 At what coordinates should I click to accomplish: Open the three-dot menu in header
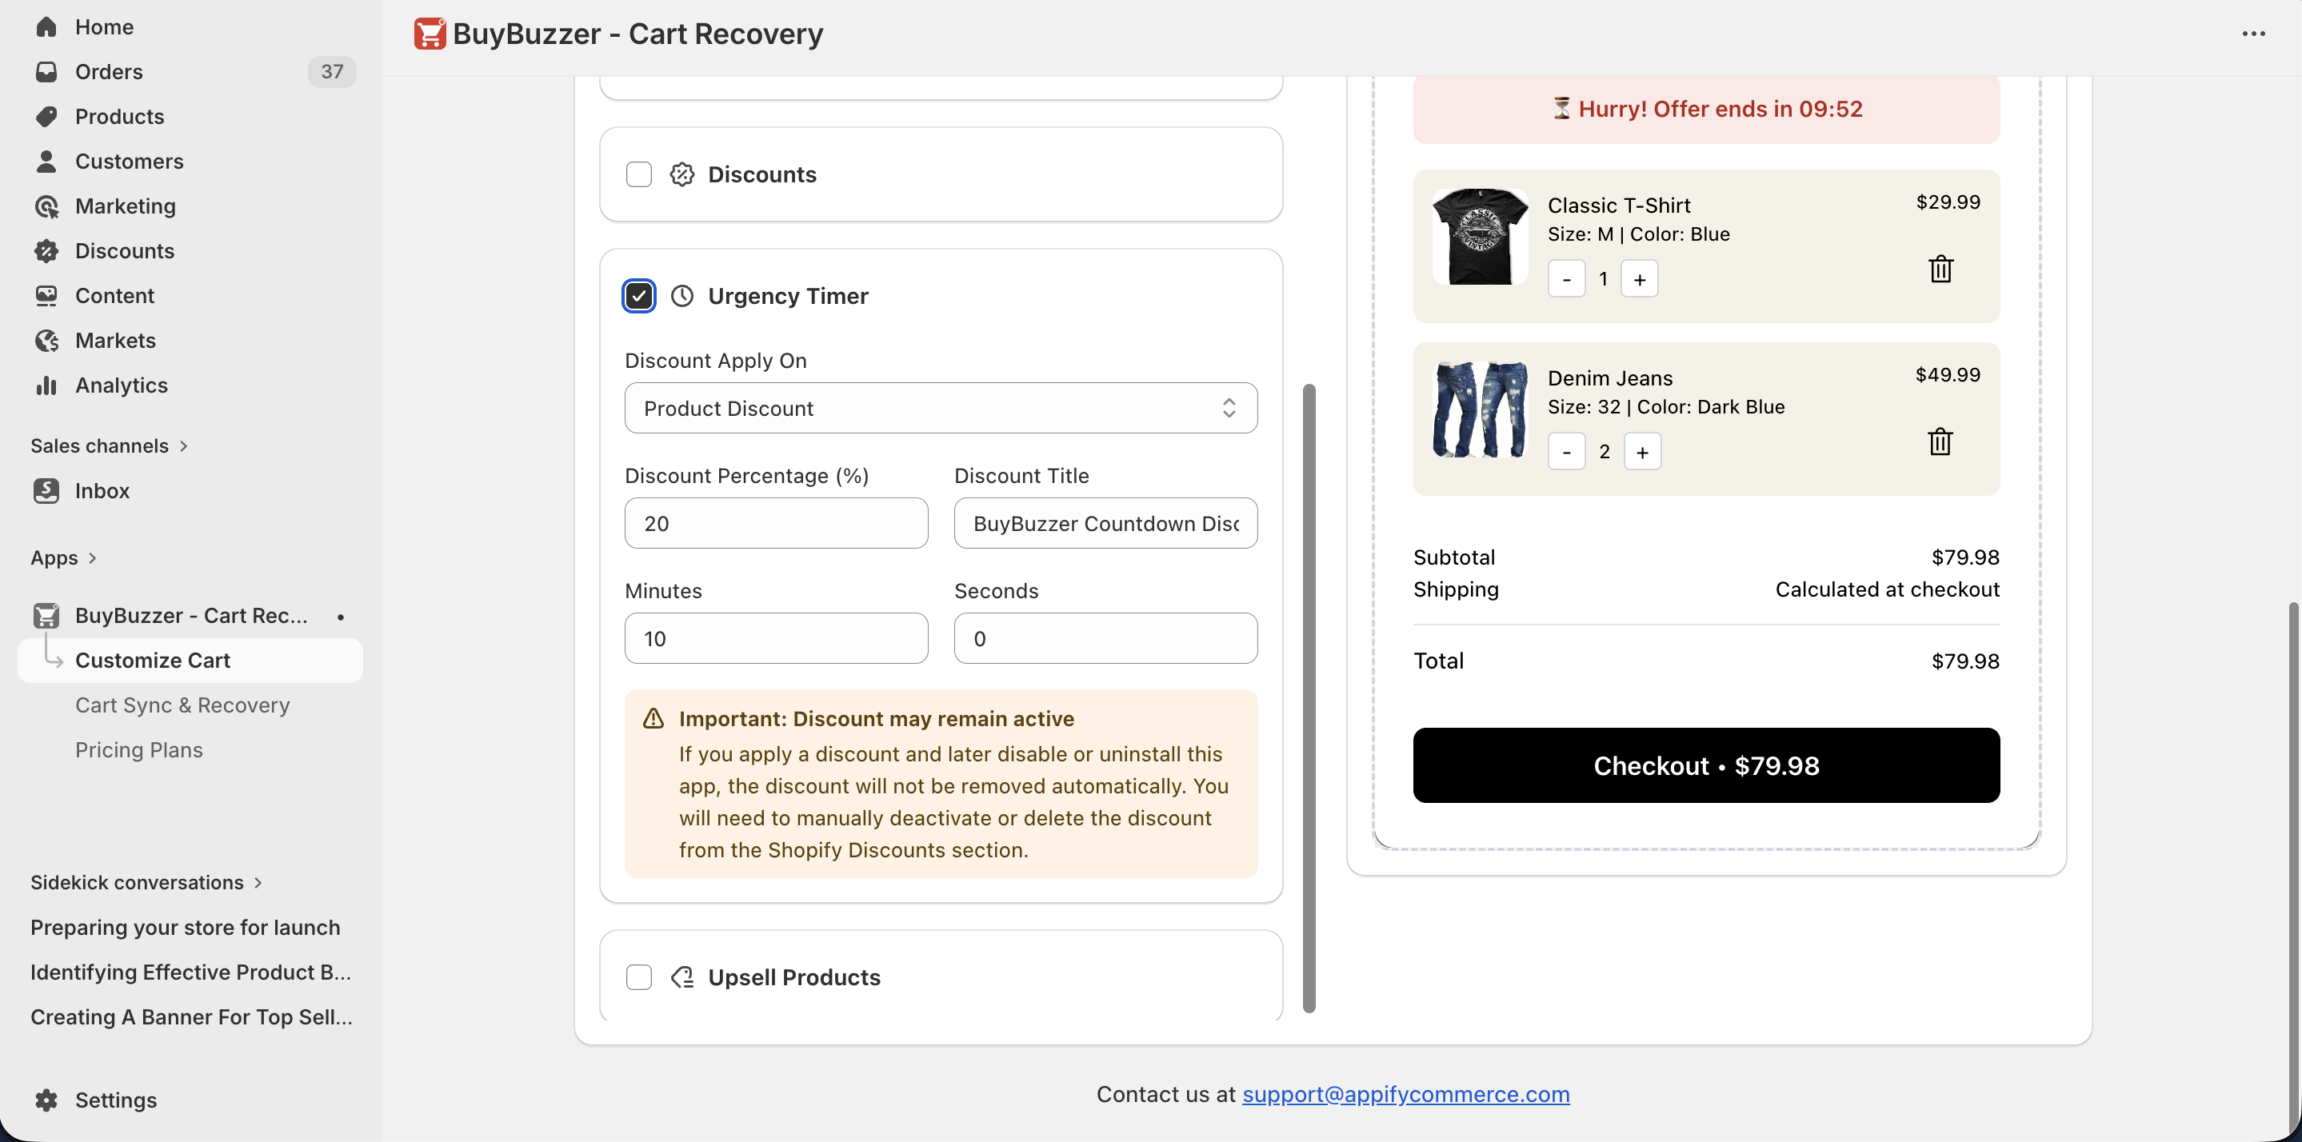click(x=2253, y=34)
